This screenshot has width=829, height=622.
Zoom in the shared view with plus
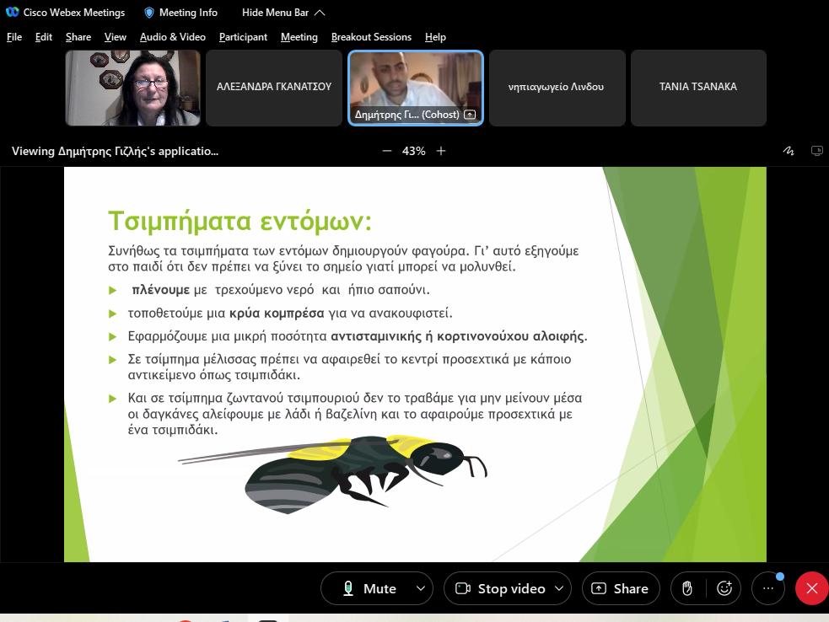[x=440, y=151]
